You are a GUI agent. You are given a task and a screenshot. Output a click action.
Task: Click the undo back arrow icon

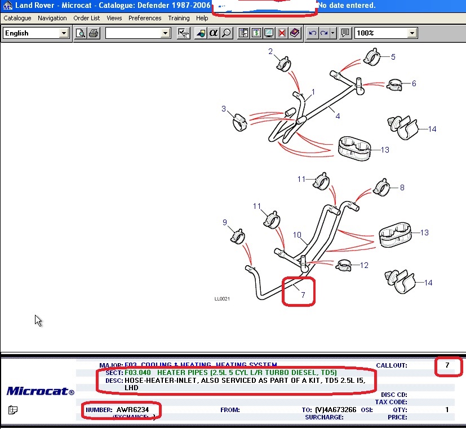(313, 33)
